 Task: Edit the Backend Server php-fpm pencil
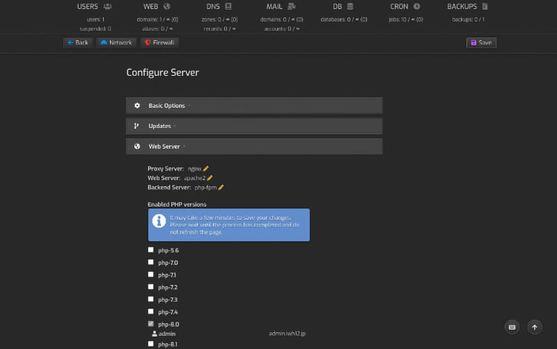[x=221, y=187]
